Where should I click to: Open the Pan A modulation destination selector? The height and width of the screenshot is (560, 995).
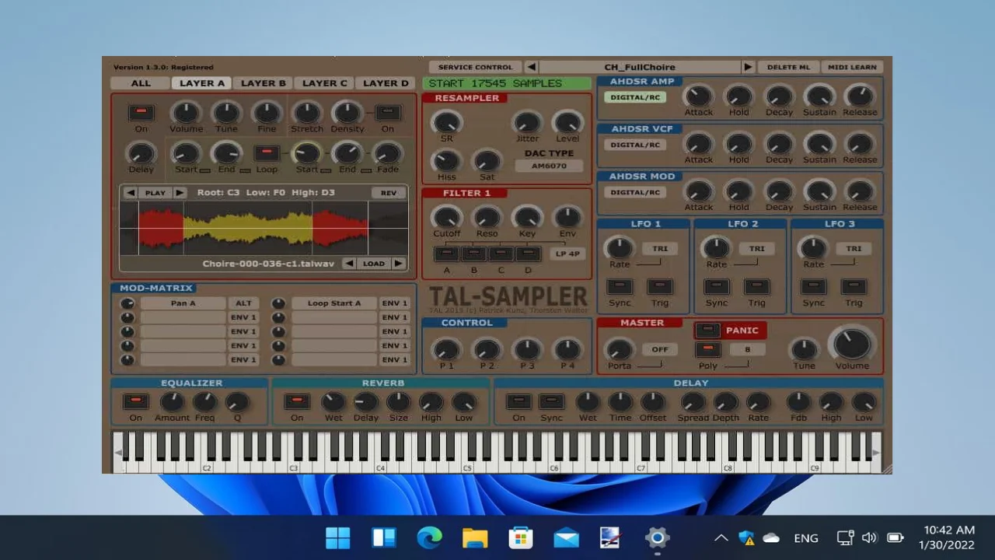click(x=183, y=303)
